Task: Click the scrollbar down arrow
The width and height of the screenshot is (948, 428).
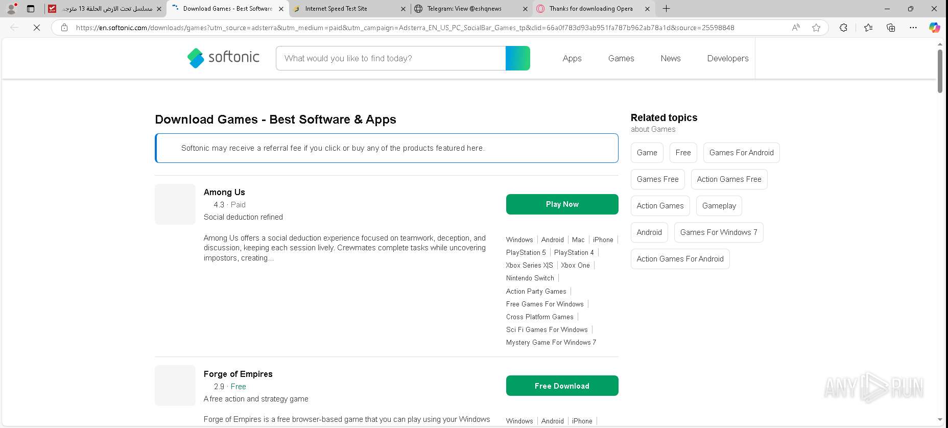Action: point(940,420)
